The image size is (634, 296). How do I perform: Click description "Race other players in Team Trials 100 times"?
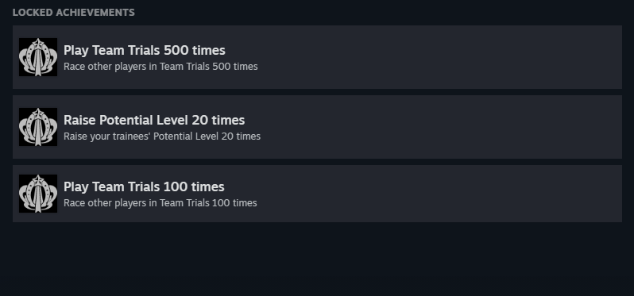[x=160, y=202]
